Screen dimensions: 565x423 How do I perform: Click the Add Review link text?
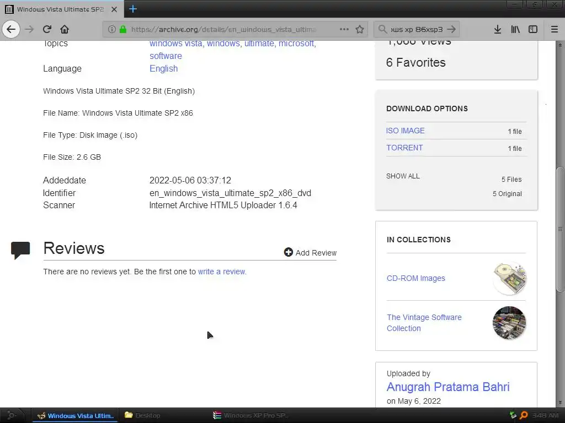pyautogui.click(x=316, y=253)
